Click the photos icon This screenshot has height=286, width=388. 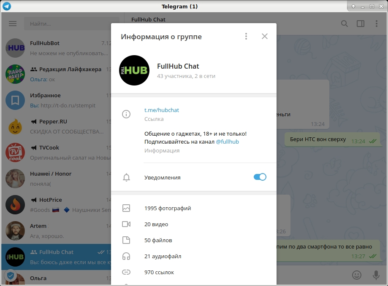point(126,208)
